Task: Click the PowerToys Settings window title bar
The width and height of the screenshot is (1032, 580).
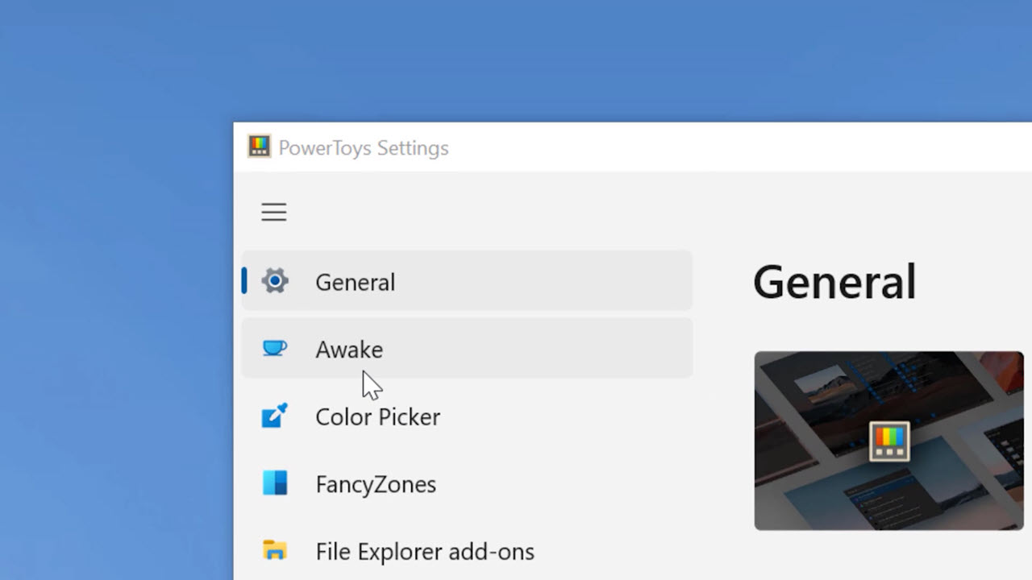Action: click(564, 147)
